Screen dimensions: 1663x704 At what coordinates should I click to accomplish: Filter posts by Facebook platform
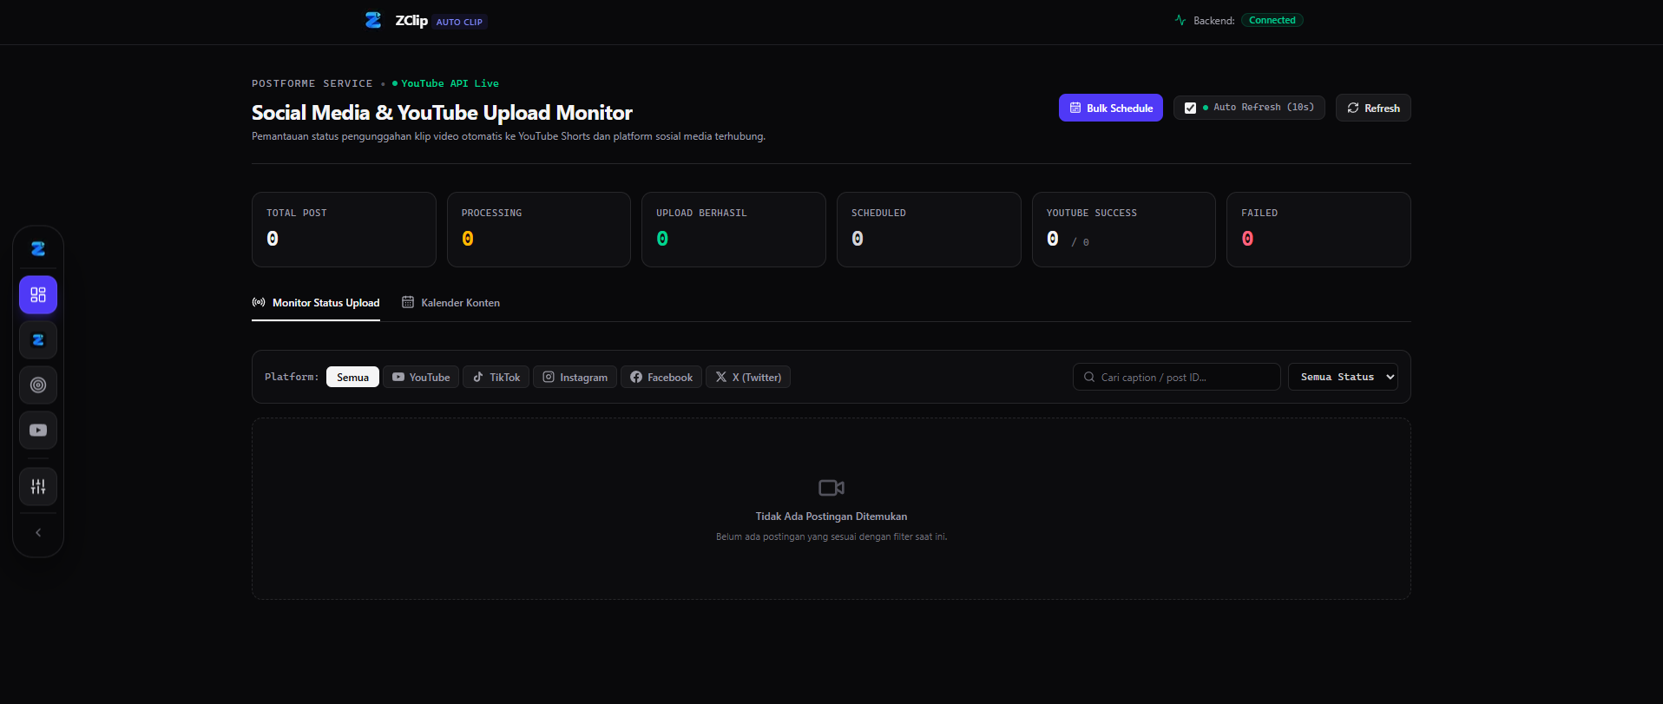point(661,377)
